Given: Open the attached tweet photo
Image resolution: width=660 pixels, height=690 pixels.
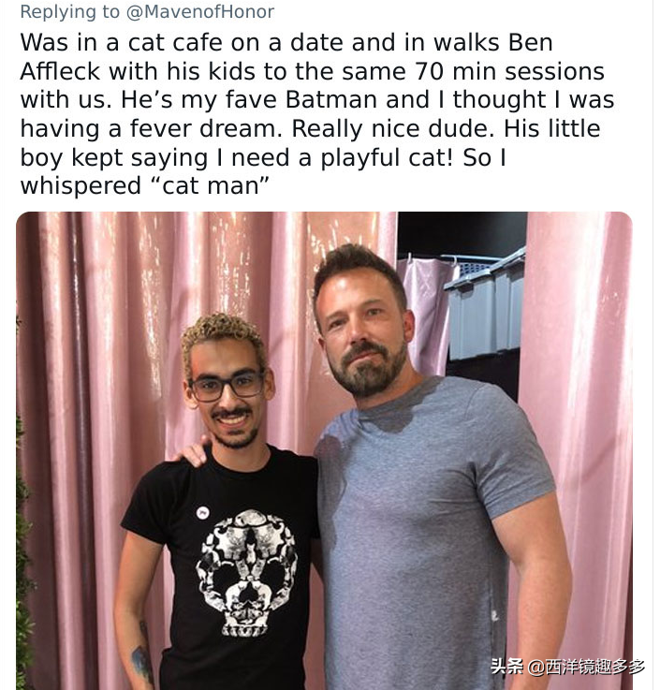Looking at the screenshot, I should (x=324, y=449).
